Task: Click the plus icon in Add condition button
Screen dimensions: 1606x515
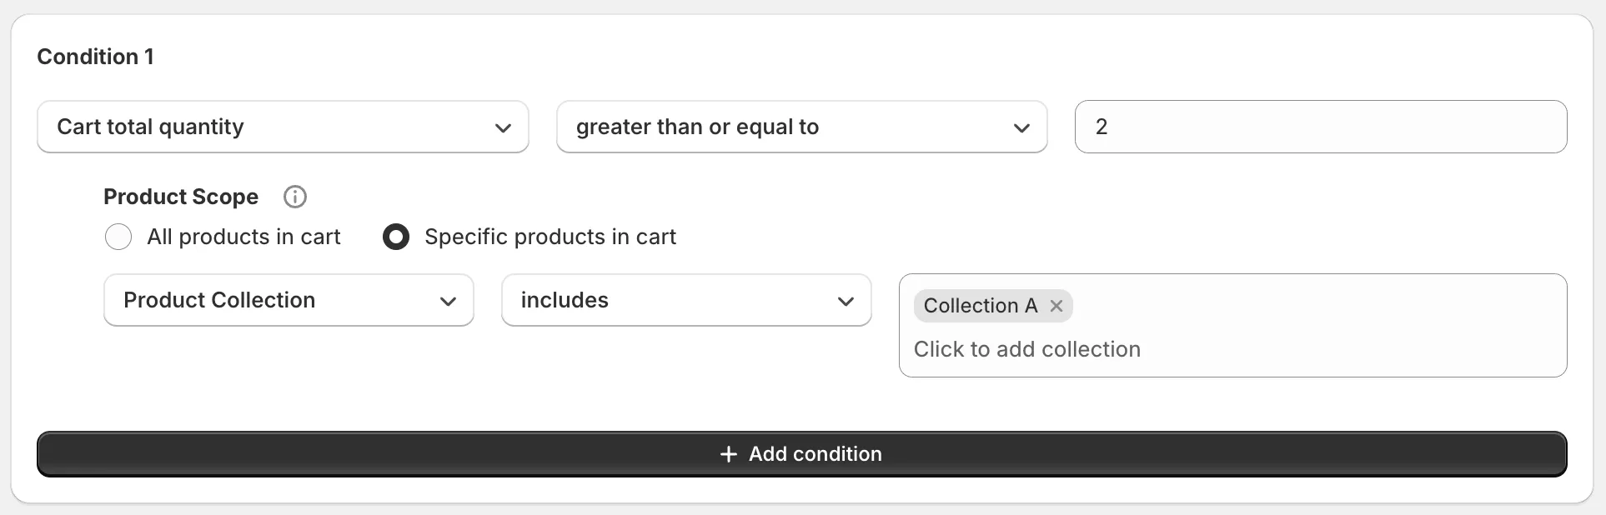Action: click(729, 454)
